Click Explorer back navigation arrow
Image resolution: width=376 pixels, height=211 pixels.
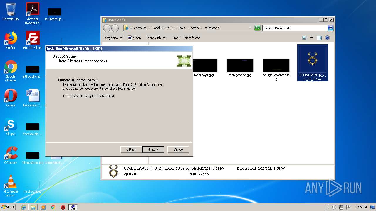pyautogui.click(x=107, y=28)
